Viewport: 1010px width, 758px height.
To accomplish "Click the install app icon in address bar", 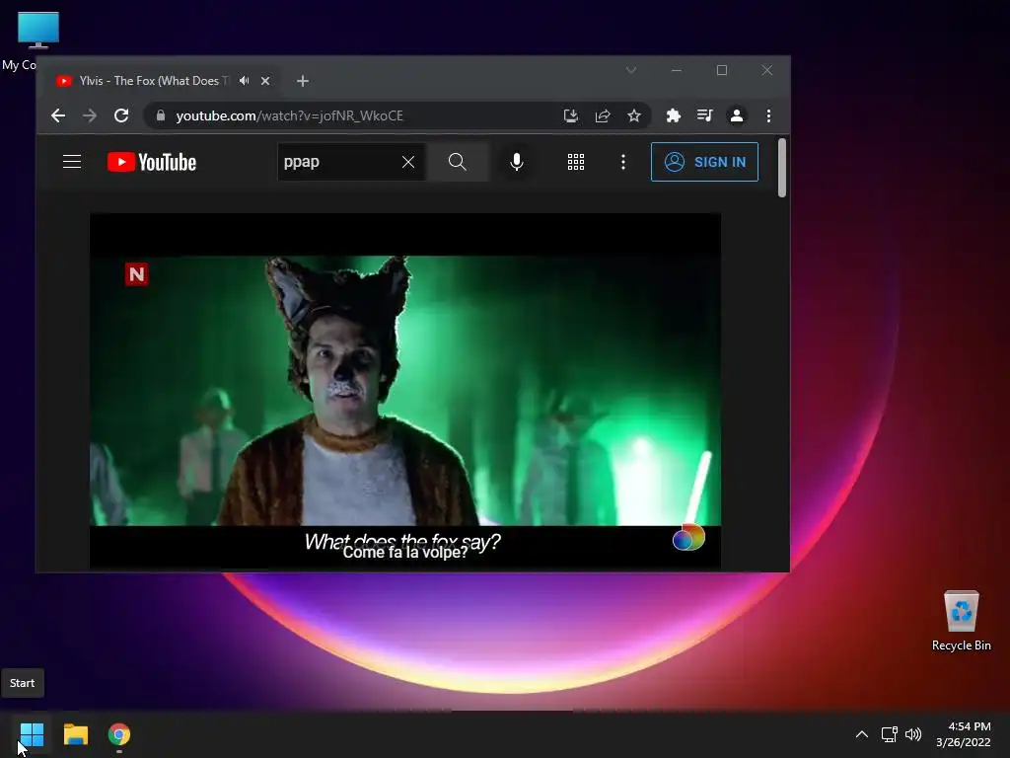I will coord(571,115).
